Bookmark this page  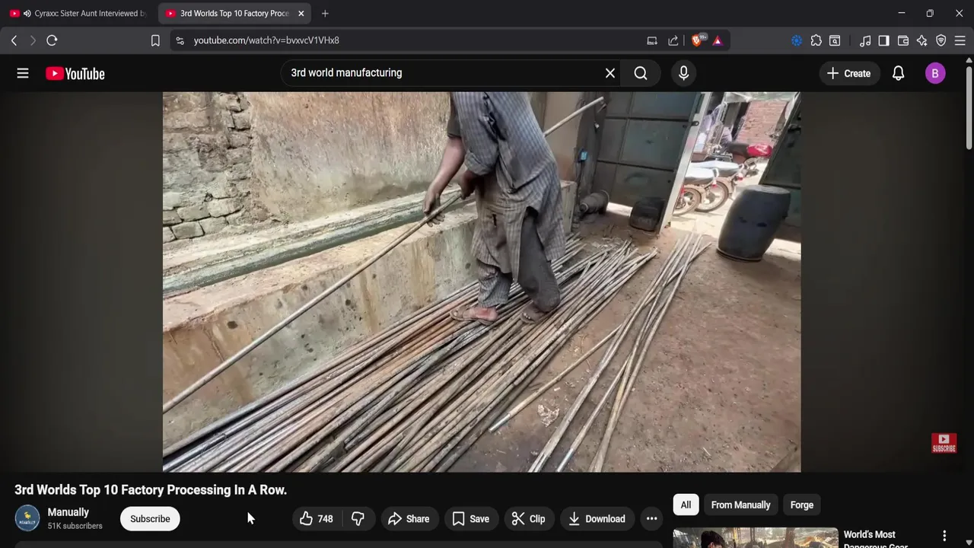155,40
